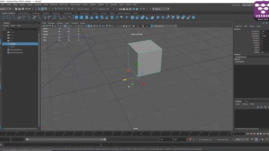The width and height of the screenshot is (269, 151).
Task: Click the layer editor horizontal scrollbar
Action: pos(248,129)
